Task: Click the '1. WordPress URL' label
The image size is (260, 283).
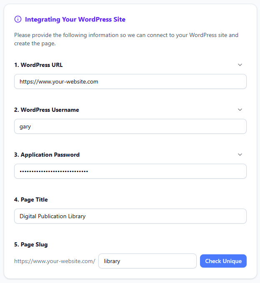Action: click(x=38, y=65)
